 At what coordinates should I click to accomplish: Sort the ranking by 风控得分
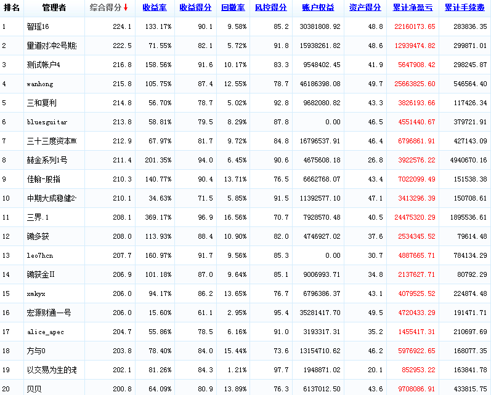pyautogui.click(x=270, y=8)
